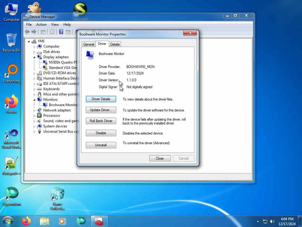
Task: Click the Roll Back Driver button
Action: (101, 121)
